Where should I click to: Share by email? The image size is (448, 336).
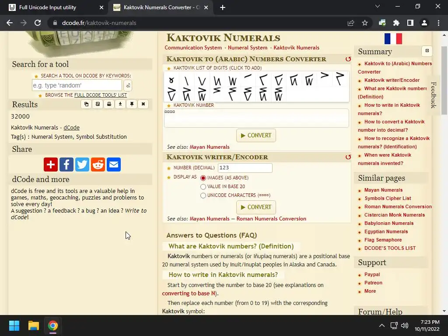click(x=114, y=164)
